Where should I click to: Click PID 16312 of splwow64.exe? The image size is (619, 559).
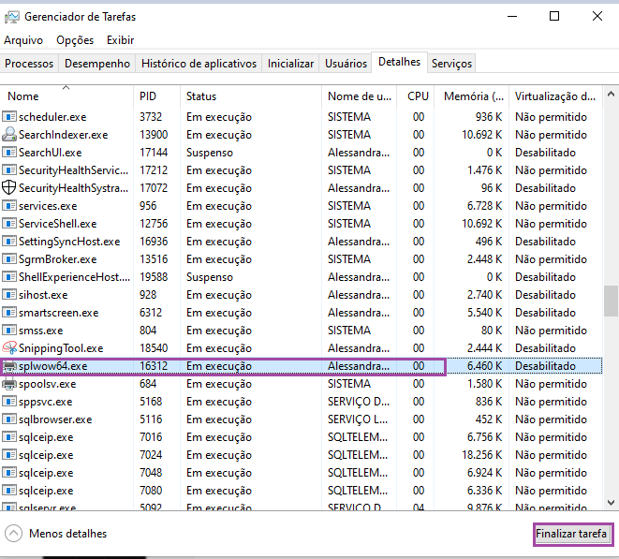(x=154, y=366)
